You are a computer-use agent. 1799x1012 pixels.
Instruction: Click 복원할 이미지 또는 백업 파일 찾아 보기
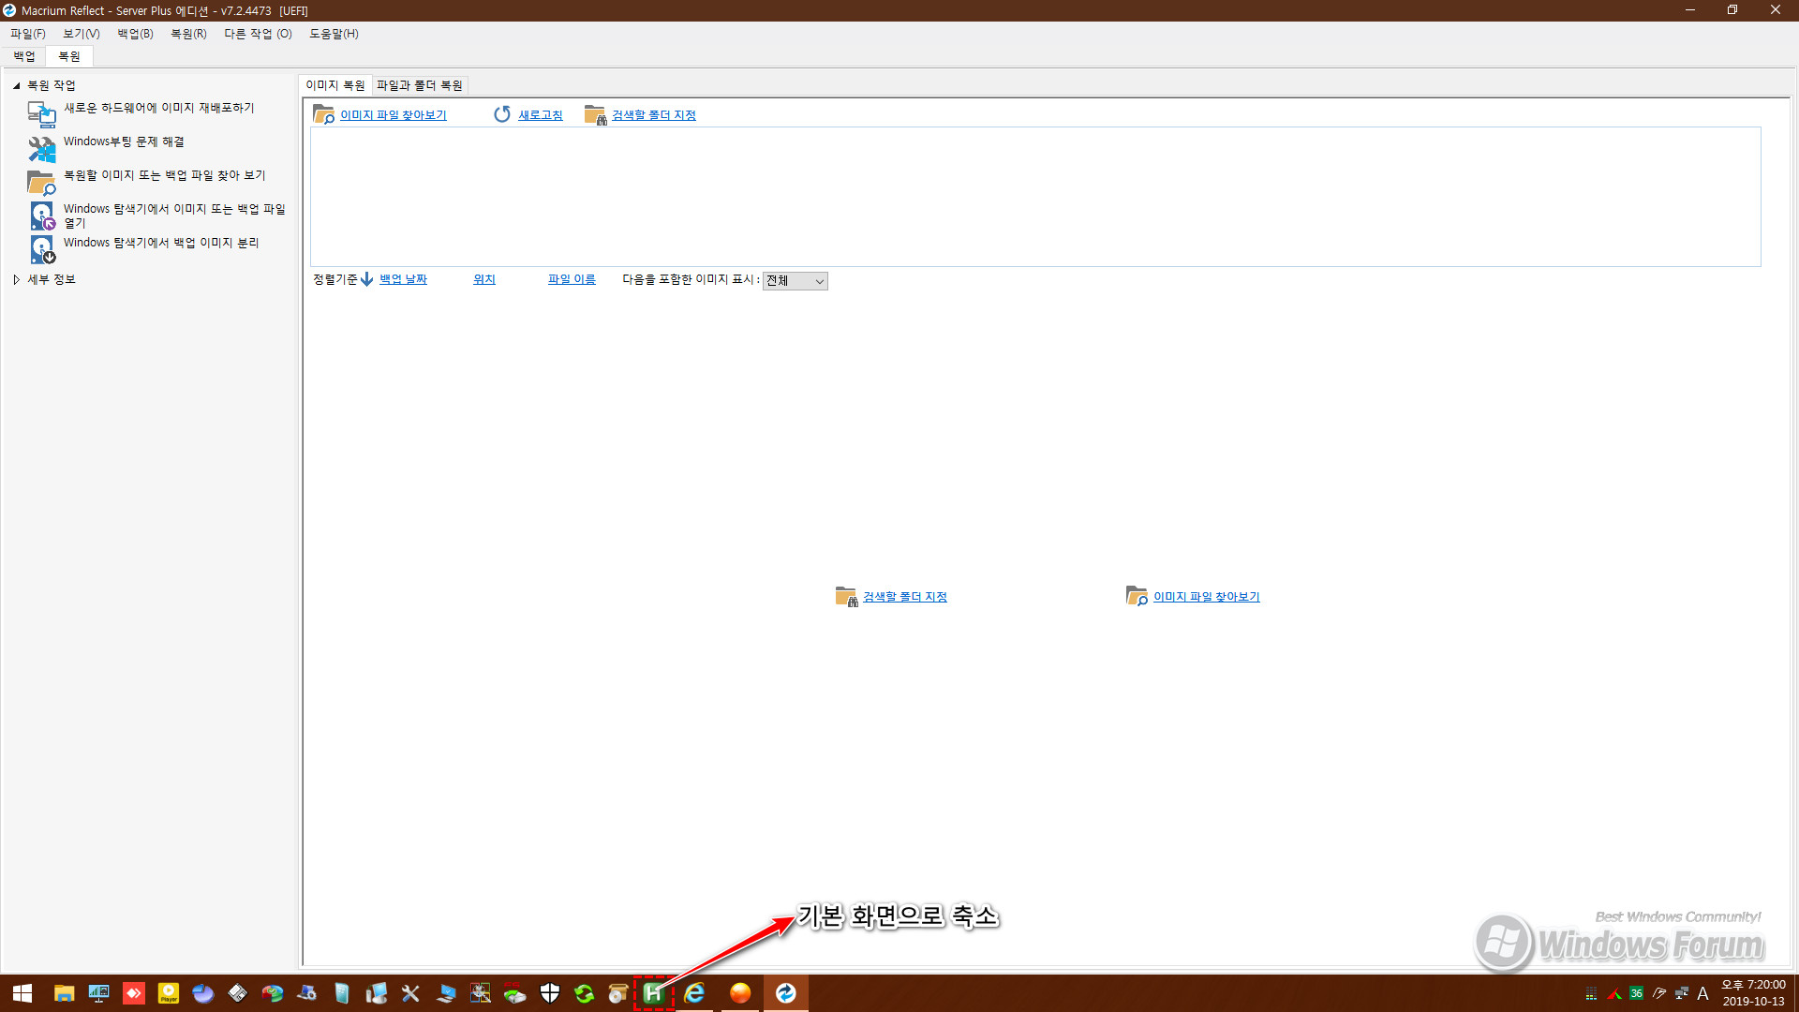tap(165, 175)
